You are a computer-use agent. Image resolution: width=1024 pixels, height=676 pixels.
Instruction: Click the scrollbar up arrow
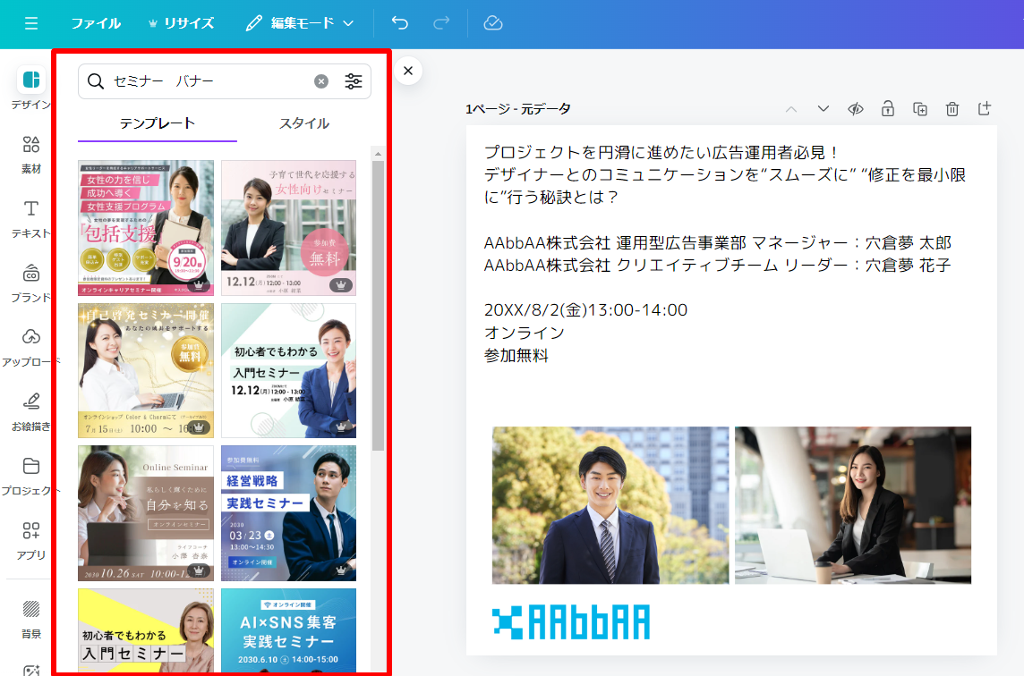[x=378, y=154]
